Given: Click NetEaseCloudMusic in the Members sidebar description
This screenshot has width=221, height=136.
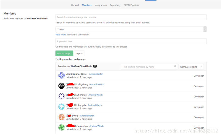Looking at the screenshot, I should (37, 18).
